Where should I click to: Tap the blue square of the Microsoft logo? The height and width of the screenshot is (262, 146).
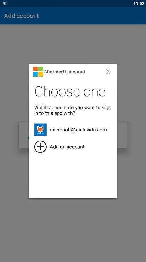tap(36, 74)
